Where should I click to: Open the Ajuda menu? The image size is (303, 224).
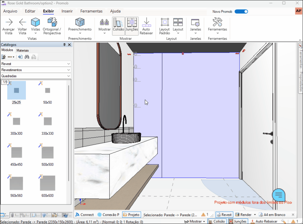[x=115, y=11]
